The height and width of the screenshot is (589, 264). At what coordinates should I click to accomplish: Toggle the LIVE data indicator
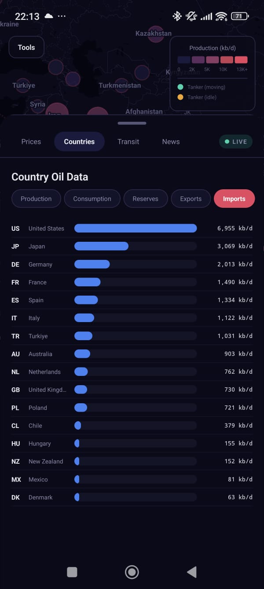236,141
